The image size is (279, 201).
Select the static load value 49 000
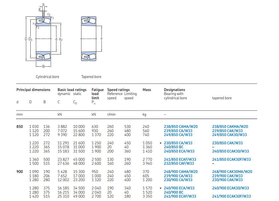79,196
